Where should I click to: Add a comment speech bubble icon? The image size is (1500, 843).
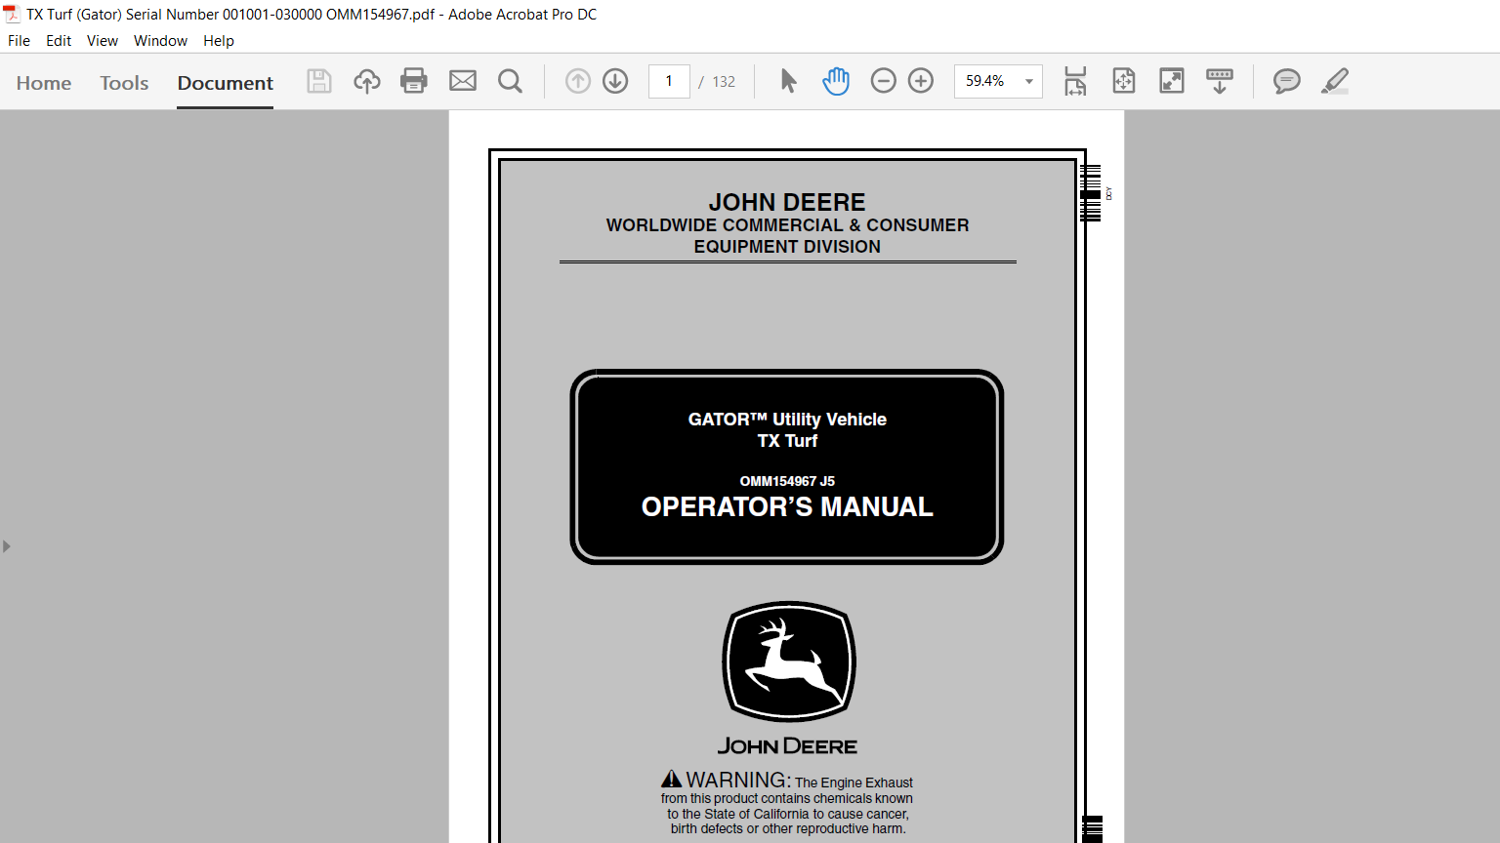1287,81
